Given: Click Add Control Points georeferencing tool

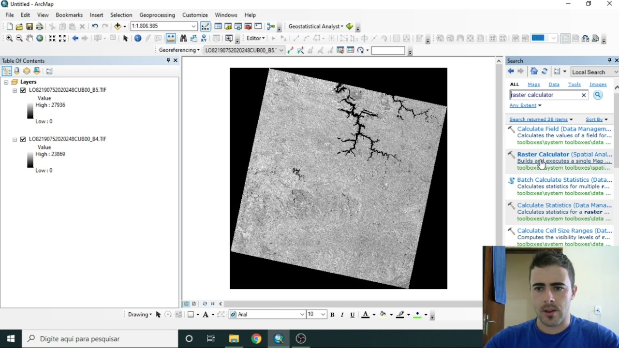Looking at the screenshot, I should click(290, 50).
